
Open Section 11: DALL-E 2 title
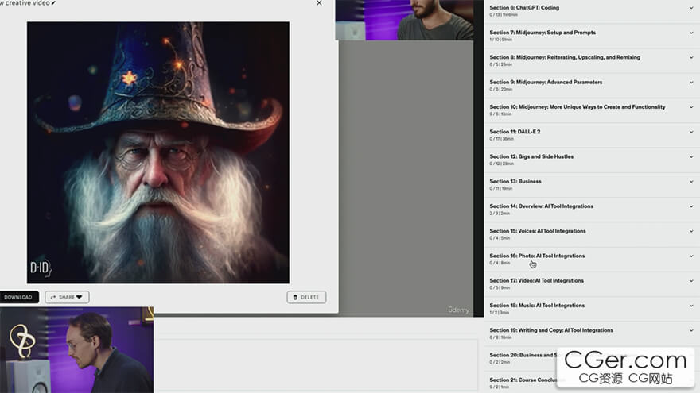(x=515, y=132)
